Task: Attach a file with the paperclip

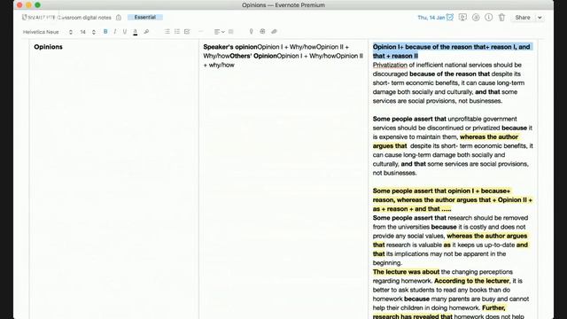Action: (274, 32)
